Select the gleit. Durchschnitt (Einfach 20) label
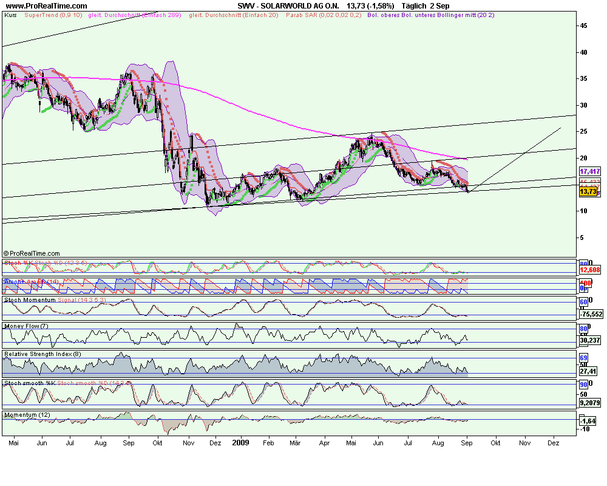This screenshot has width=607, height=486. [234, 15]
